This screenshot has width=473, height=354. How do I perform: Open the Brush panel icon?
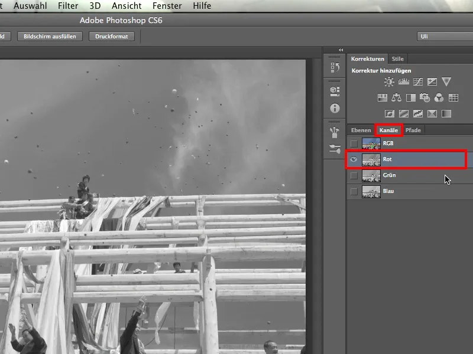(x=335, y=132)
